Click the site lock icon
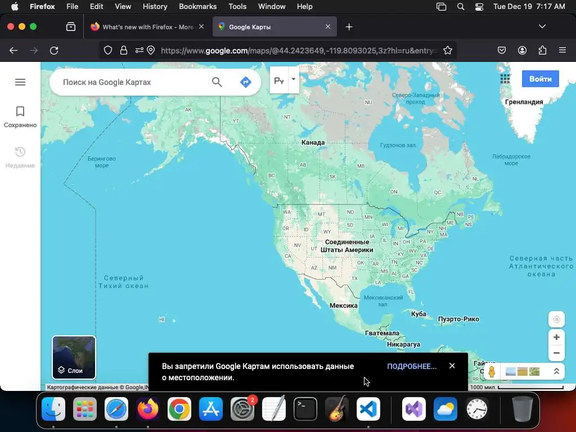The image size is (576, 432). [x=124, y=50]
